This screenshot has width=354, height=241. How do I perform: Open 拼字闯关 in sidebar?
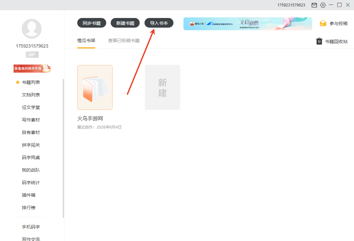(x=31, y=145)
